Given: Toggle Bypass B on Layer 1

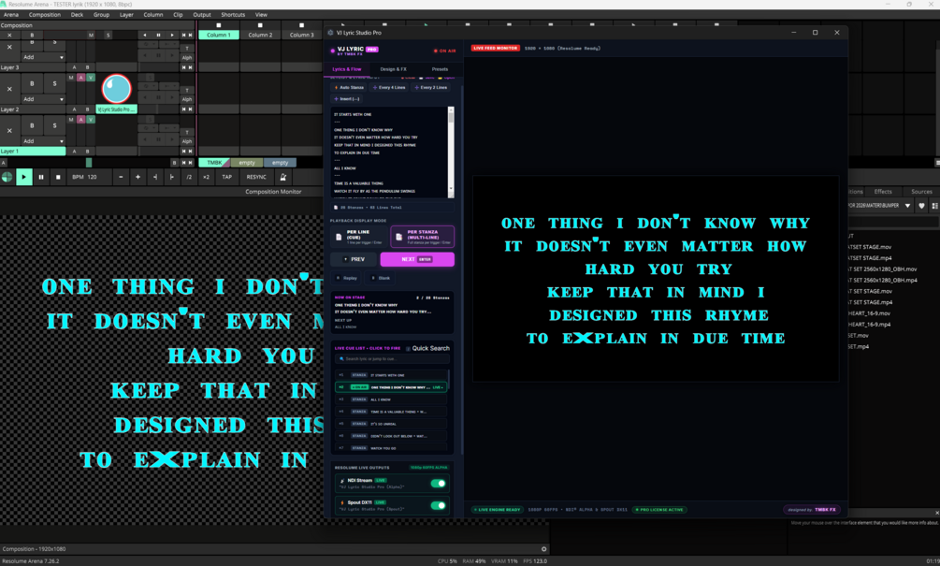Looking at the screenshot, I should tap(32, 125).
